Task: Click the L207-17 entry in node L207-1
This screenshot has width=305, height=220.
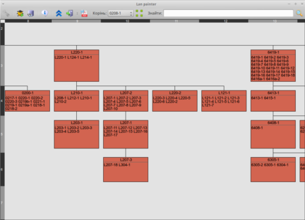Action: [110, 135]
